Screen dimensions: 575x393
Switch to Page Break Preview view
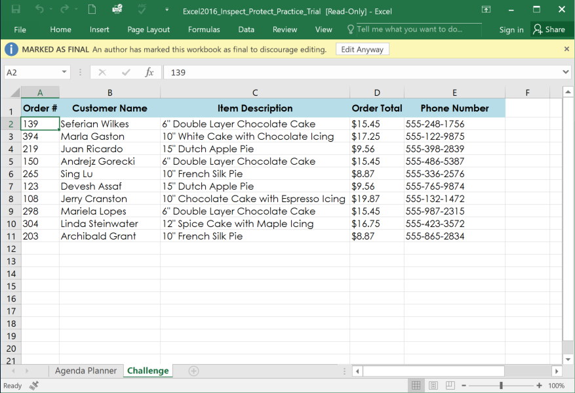pos(451,386)
